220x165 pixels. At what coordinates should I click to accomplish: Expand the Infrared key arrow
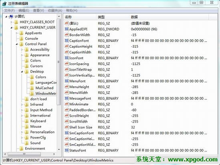click(22, 105)
